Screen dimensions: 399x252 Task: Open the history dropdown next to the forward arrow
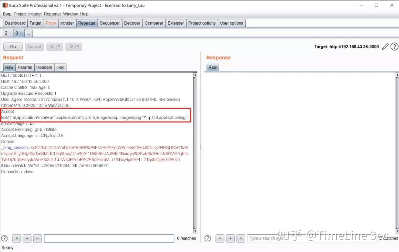tap(79, 46)
